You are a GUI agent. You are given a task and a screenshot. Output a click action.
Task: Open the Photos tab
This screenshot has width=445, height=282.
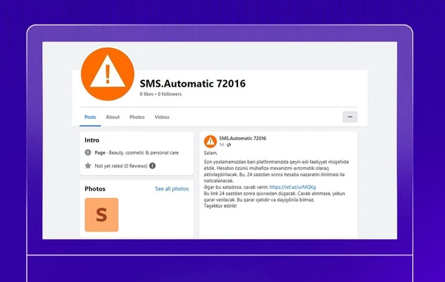137,117
